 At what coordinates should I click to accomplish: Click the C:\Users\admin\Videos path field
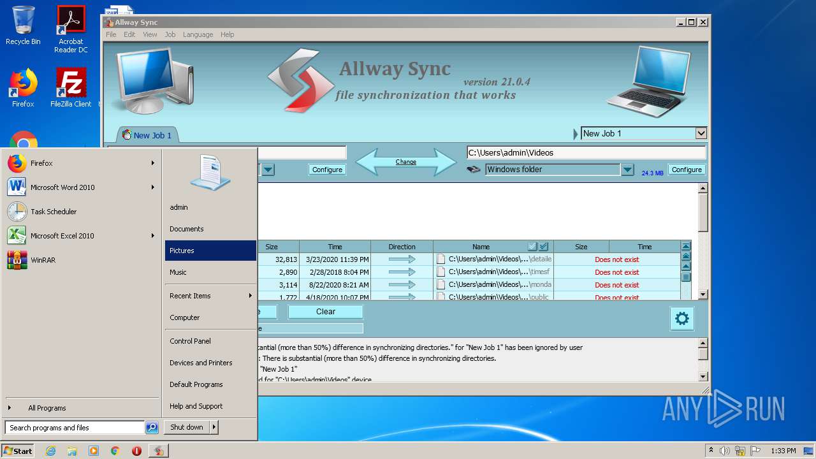pos(586,152)
